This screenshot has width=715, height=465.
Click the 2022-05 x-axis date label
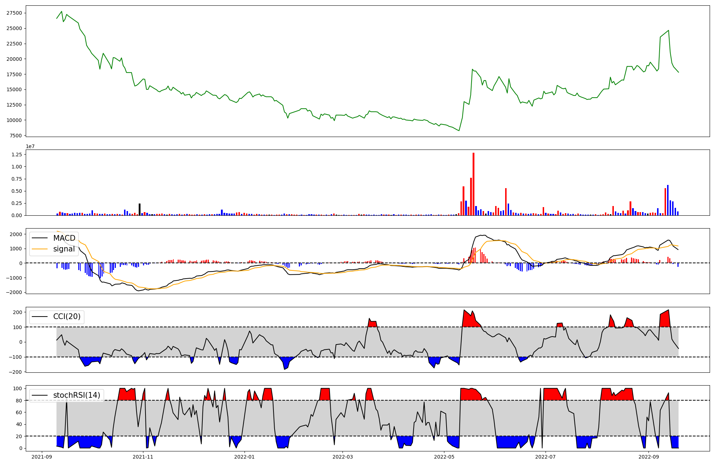444,457
